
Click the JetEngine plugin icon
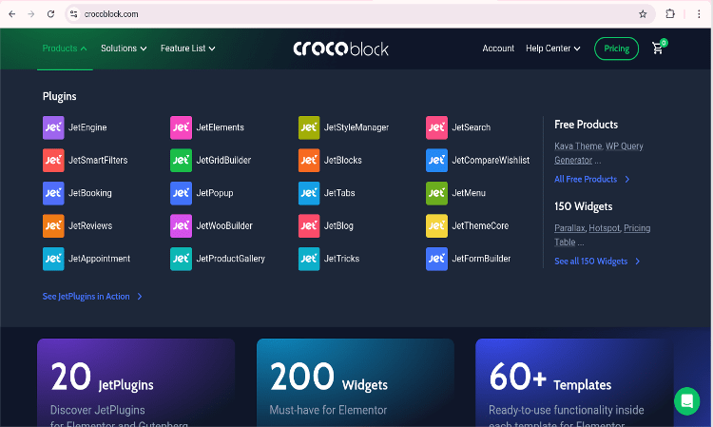pos(53,127)
